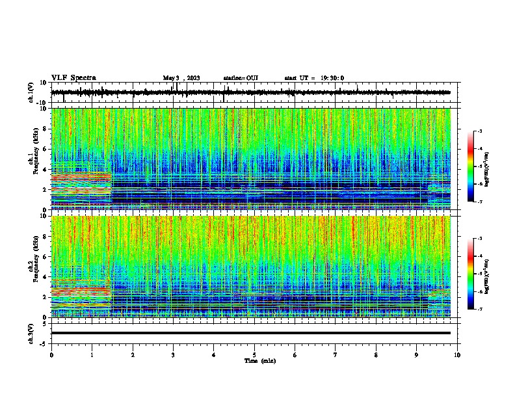Click the ch.1 spectrogram panel
Image resolution: width=515 pixels, height=398 pixels.
(x=250, y=159)
